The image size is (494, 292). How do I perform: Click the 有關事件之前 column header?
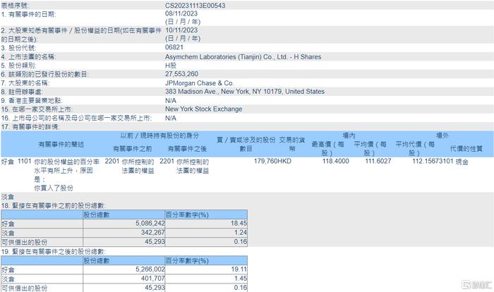(x=133, y=149)
